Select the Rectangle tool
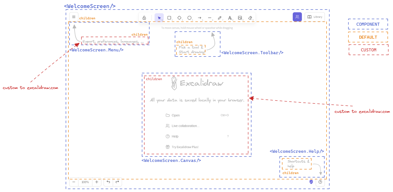Viewport: 393px width, 192px height. (169, 17)
